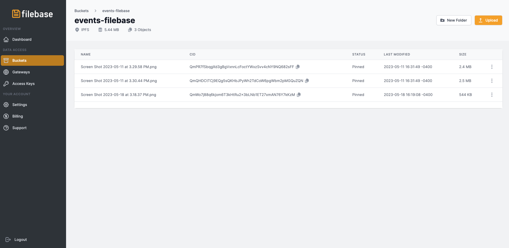Go to Dashboard in sidebar
The height and width of the screenshot is (248, 509).
[32, 39]
